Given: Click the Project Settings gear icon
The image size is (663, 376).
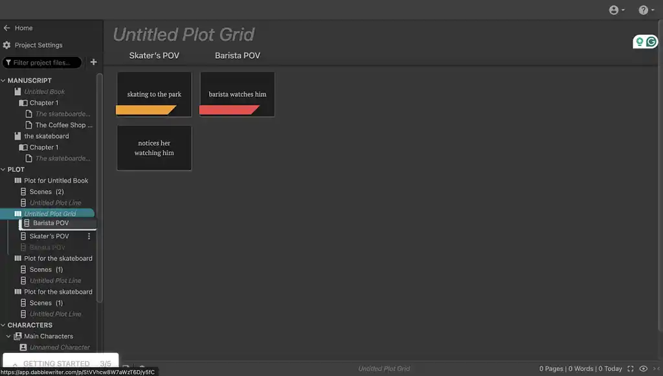Looking at the screenshot, I should pyautogui.click(x=7, y=45).
